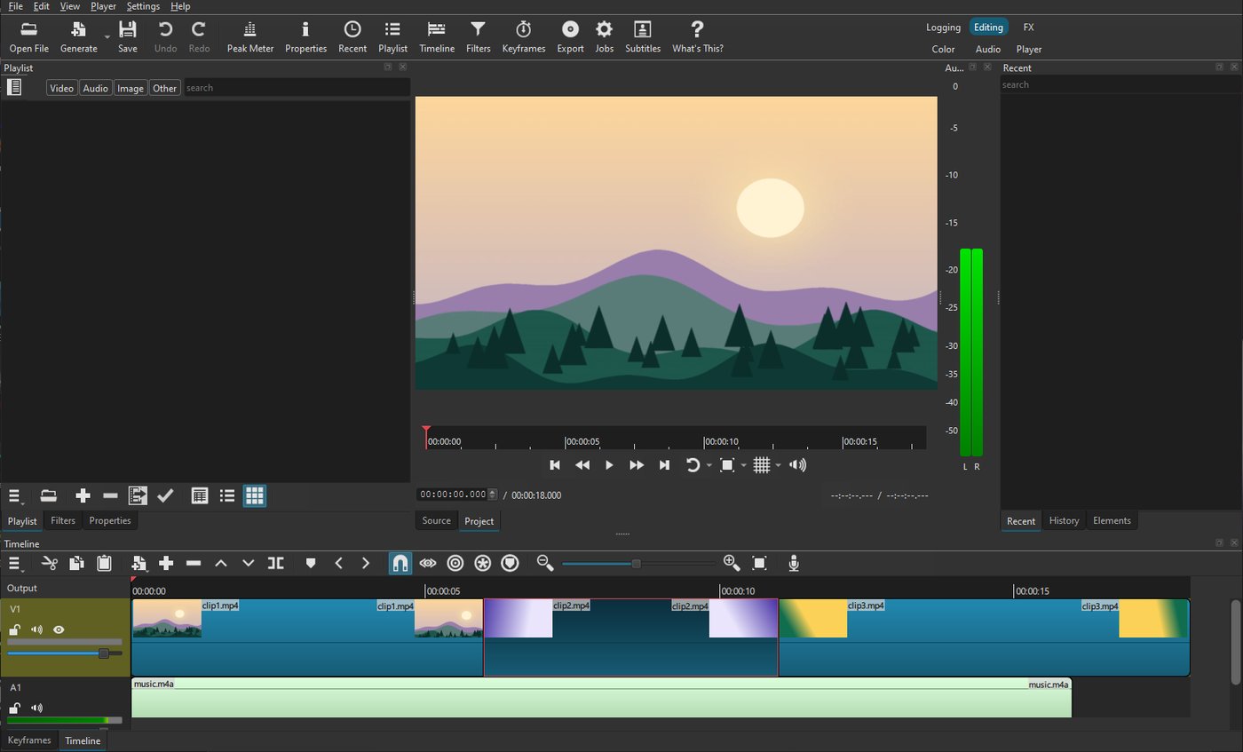Switch to the Keyframes bottom tab
The height and width of the screenshot is (752, 1243).
[x=29, y=740]
